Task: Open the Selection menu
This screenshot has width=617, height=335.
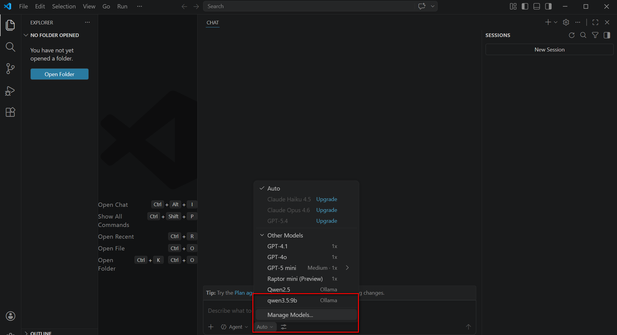Action: click(x=64, y=6)
